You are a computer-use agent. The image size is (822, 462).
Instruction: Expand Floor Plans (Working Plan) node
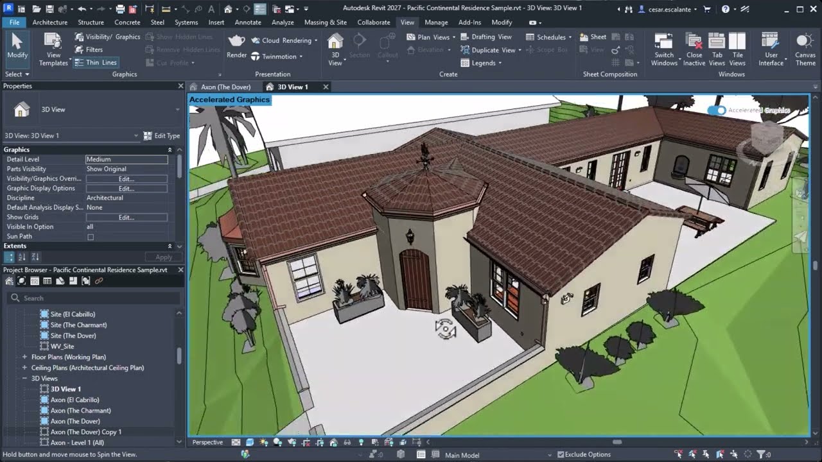point(24,357)
